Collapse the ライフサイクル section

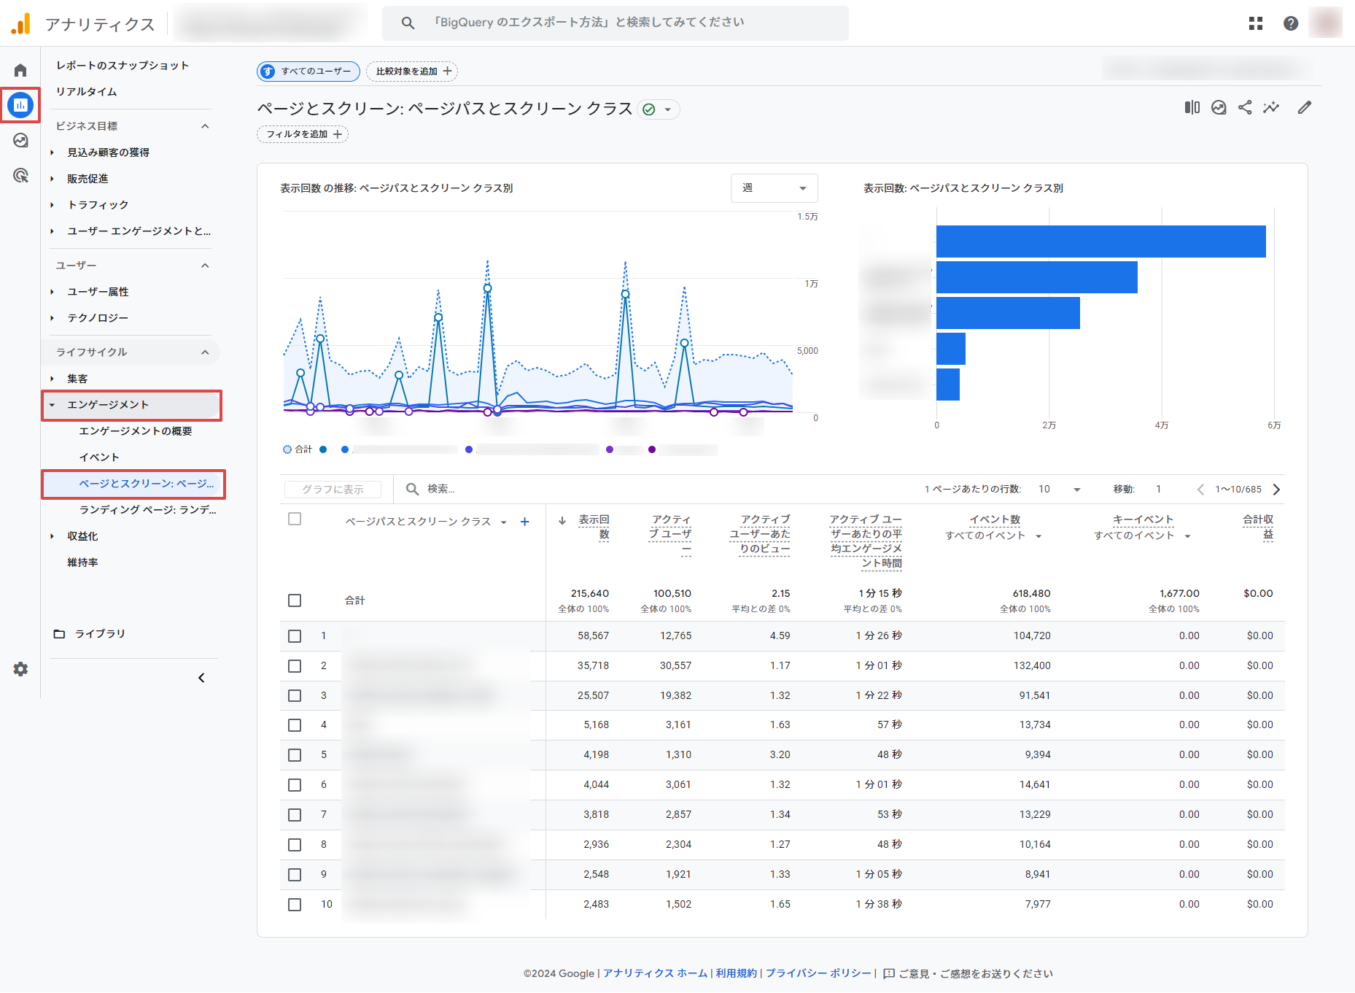pyautogui.click(x=205, y=352)
